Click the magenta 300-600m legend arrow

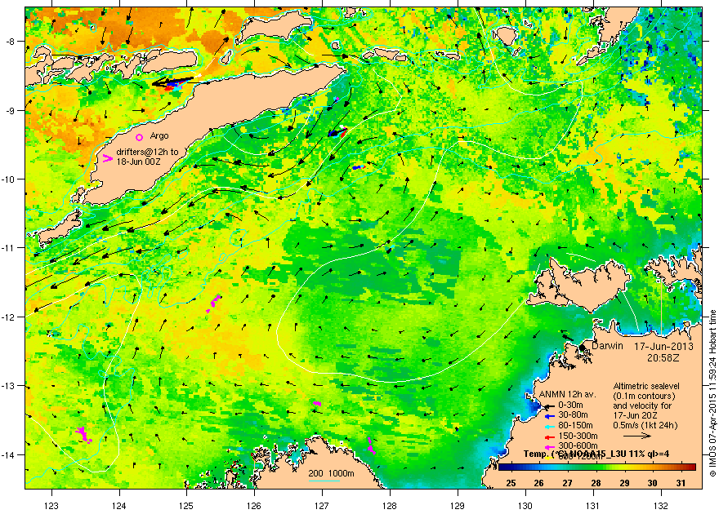tap(549, 447)
